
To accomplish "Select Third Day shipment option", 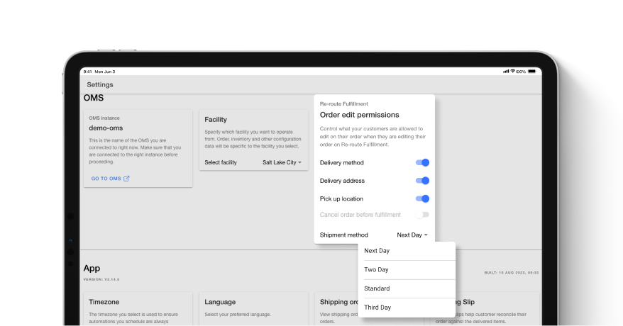I will click(x=377, y=308).
